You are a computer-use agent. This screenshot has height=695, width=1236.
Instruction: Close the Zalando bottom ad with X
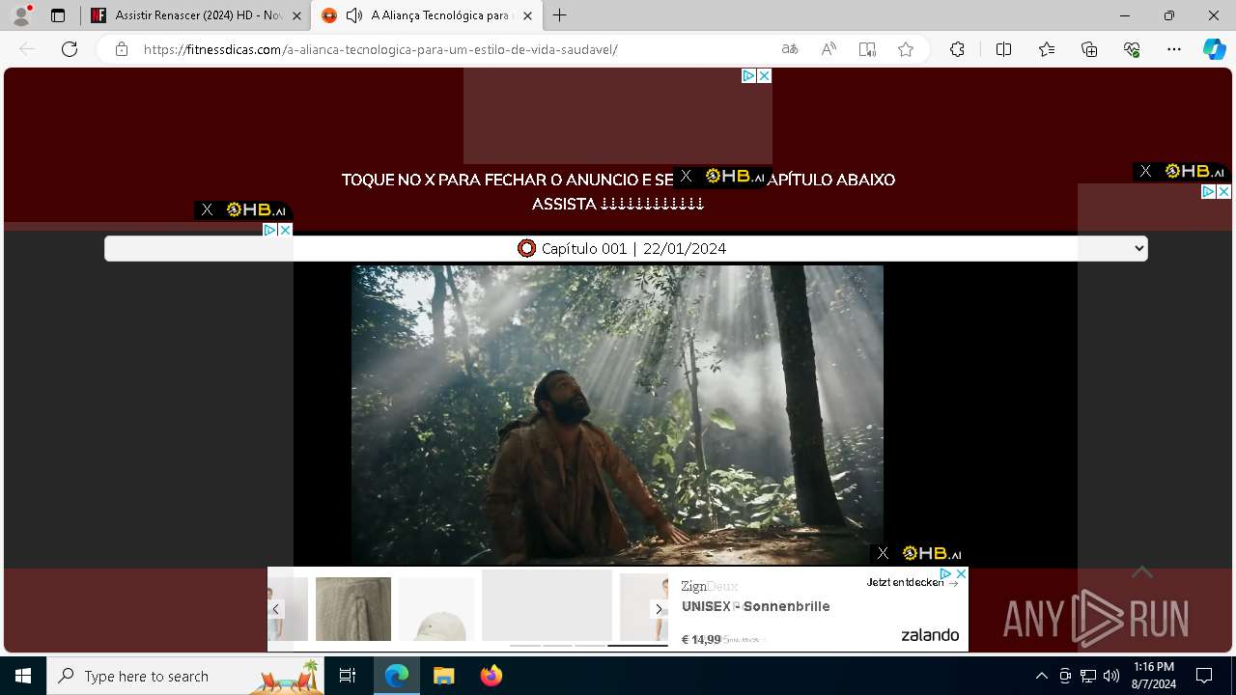tap(961, 573)
